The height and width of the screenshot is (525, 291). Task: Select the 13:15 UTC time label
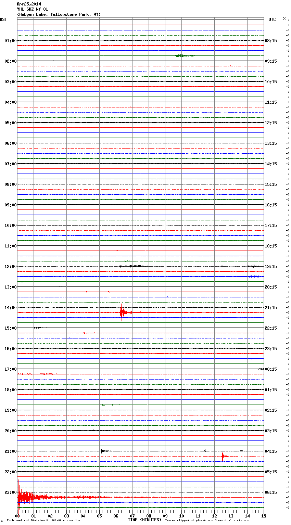[271, 143]
